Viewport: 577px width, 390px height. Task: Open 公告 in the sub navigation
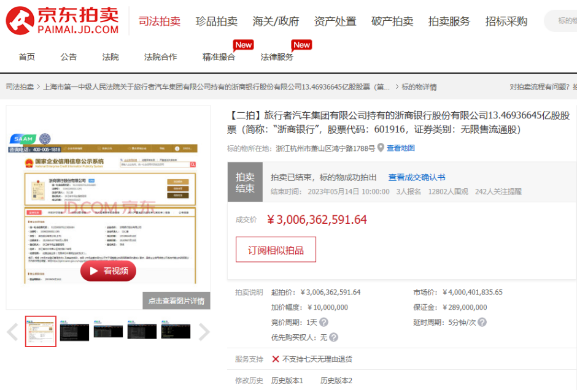69,57
